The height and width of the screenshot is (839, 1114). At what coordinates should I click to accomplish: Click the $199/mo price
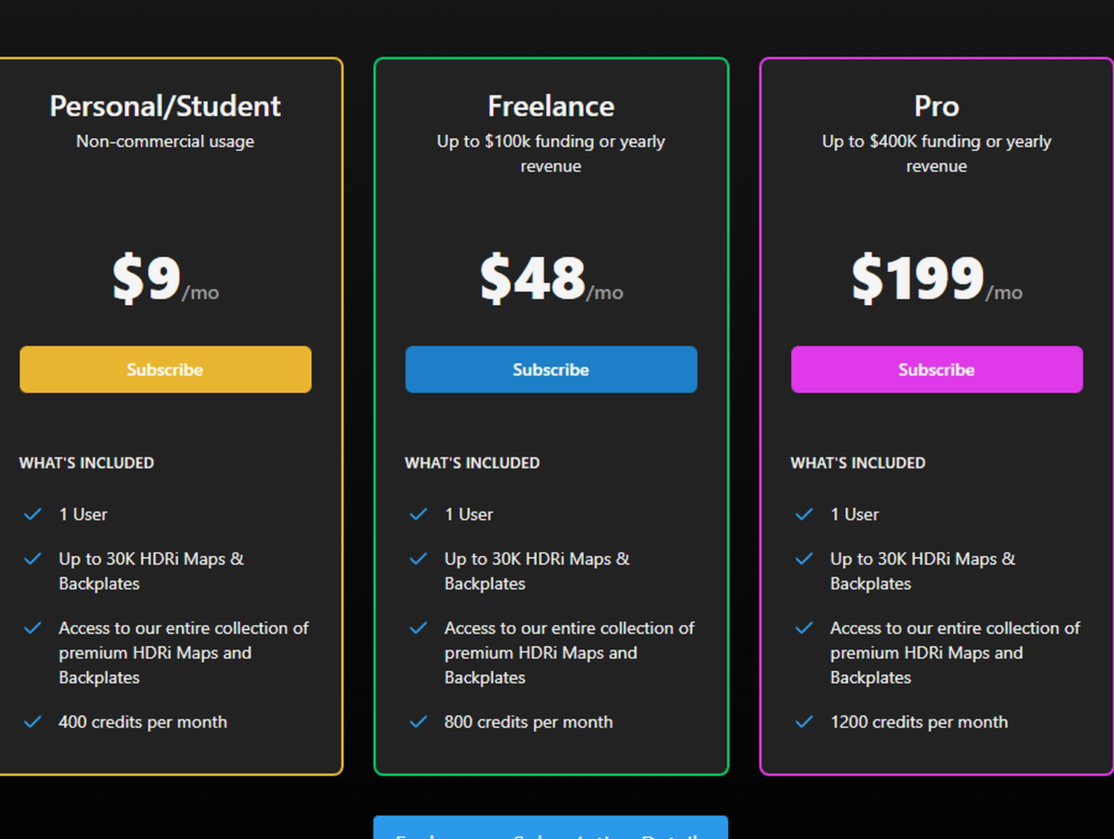click(x=937, y=278)
